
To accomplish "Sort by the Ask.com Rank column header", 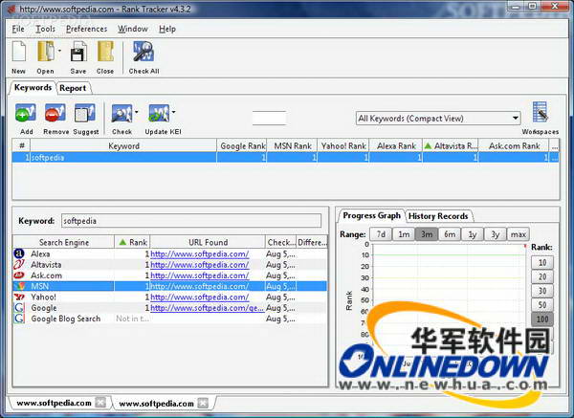I will click(514, 145).
